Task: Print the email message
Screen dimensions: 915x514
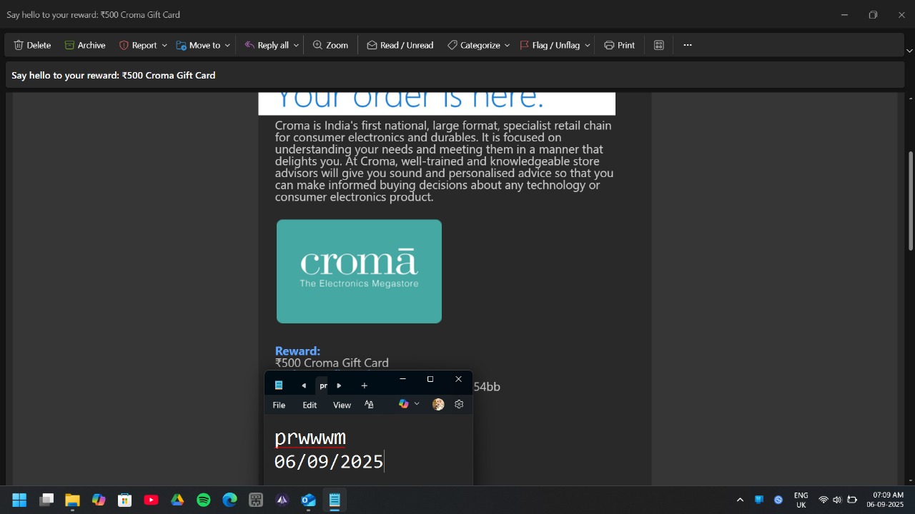Action: 619,45
